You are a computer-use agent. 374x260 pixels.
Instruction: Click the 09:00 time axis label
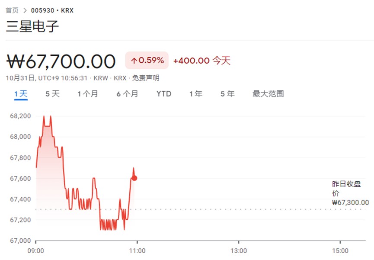[x=35, y=250]
